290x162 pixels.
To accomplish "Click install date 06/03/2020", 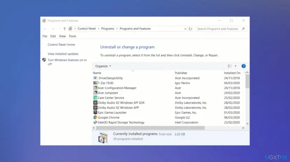I will click(x=232, y=117).
